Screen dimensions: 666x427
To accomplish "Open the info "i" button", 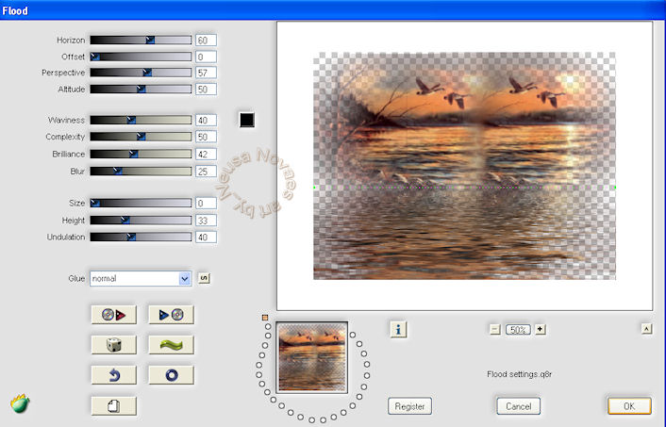I will point(398,329).
